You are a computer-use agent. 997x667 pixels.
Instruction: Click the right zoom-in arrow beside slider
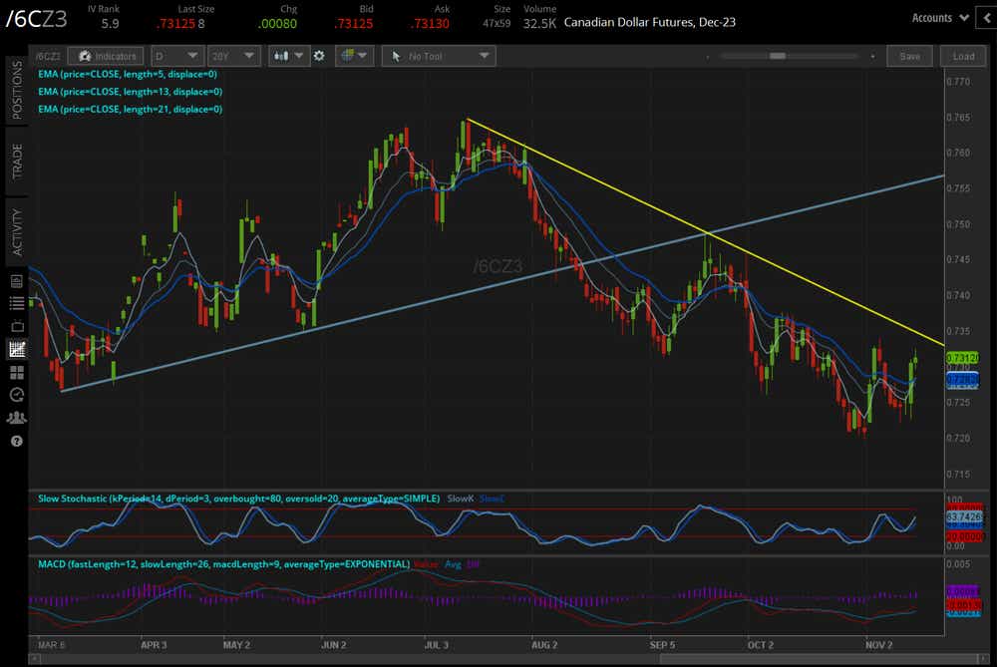873,57
